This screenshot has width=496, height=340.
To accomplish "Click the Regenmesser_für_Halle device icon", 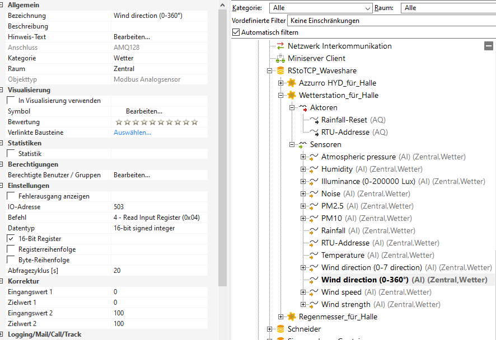I will (291, 317).
